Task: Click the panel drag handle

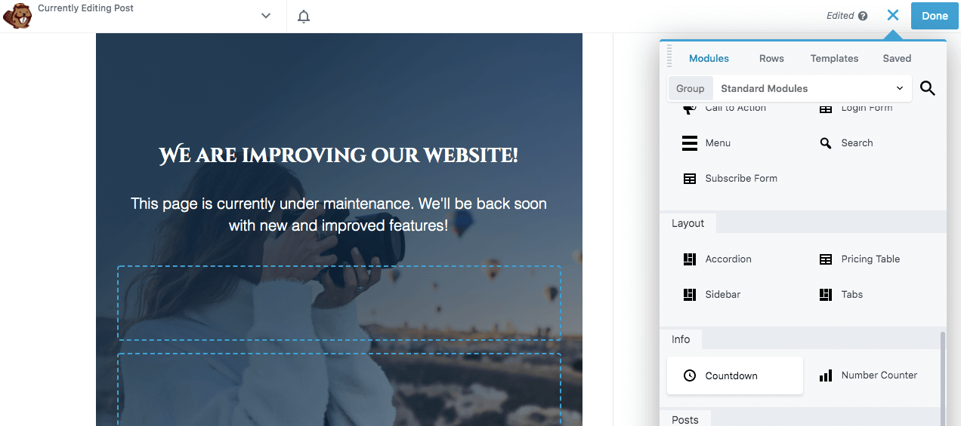Action: [x=669, y=57]
